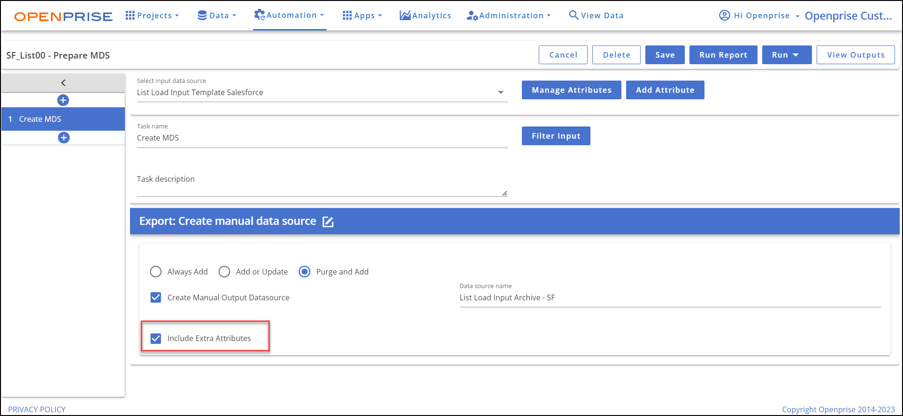903x416 pixels.
Task: Toggle Include Extra Attributes checkbox
Action: [156, 338]
